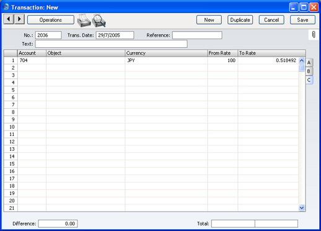The width and height of the screenshot is (321, 231).
Task: Click the Reference input field
Action: (x=197, y=35)
